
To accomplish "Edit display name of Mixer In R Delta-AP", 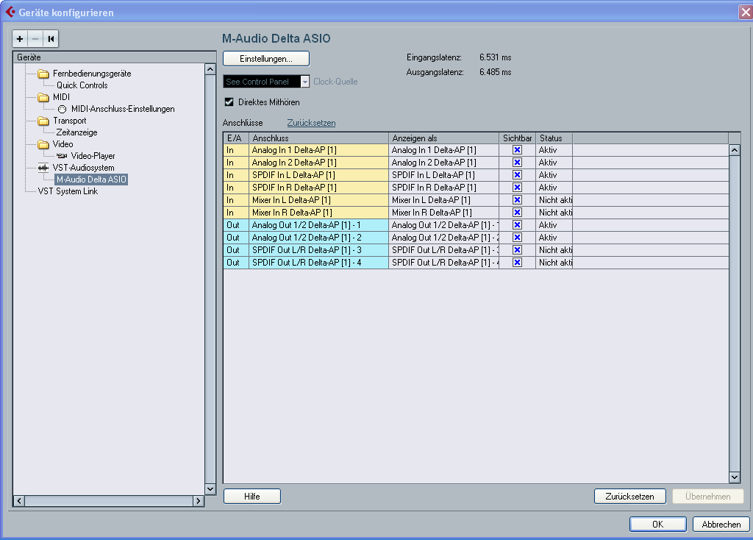I will (x=443, y=213).
